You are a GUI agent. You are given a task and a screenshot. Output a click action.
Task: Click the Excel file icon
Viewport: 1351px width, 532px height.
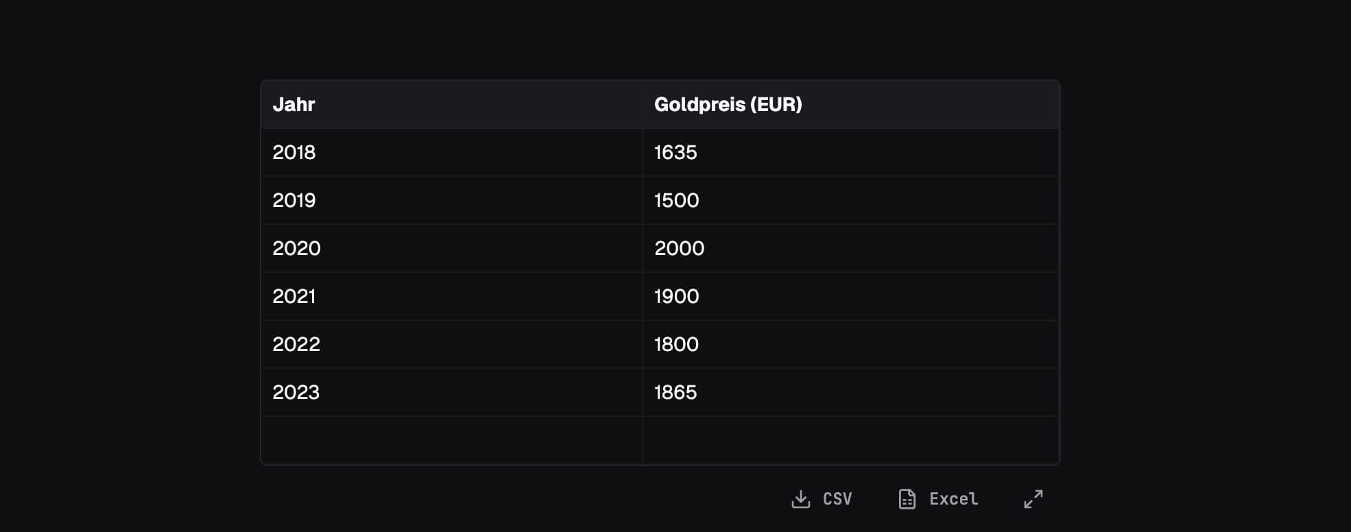tap(907, 499)
